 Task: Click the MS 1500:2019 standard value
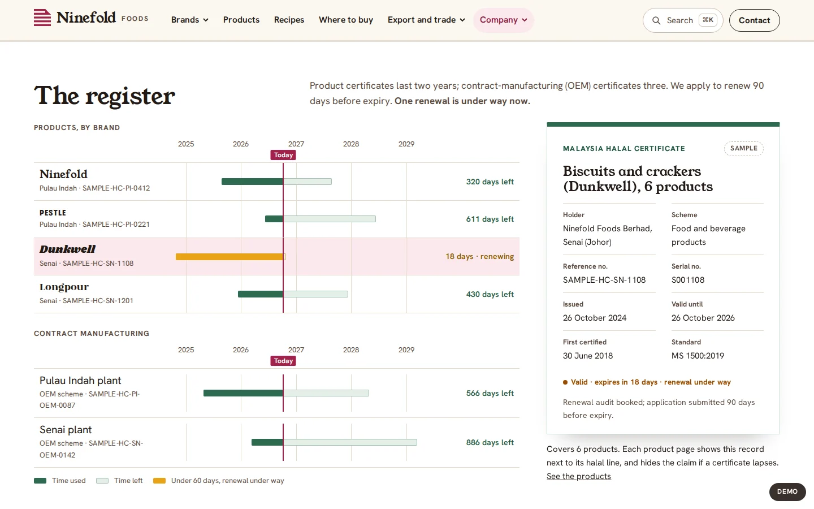698,356
